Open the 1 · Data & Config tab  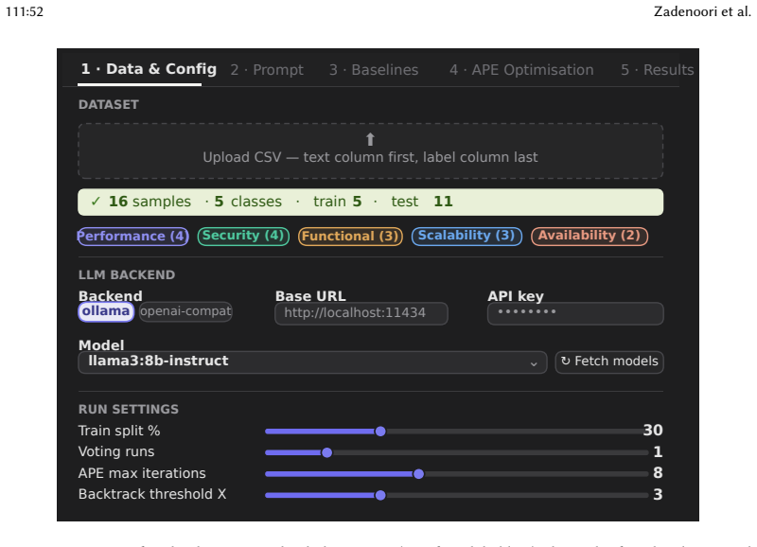click(149, 69)
